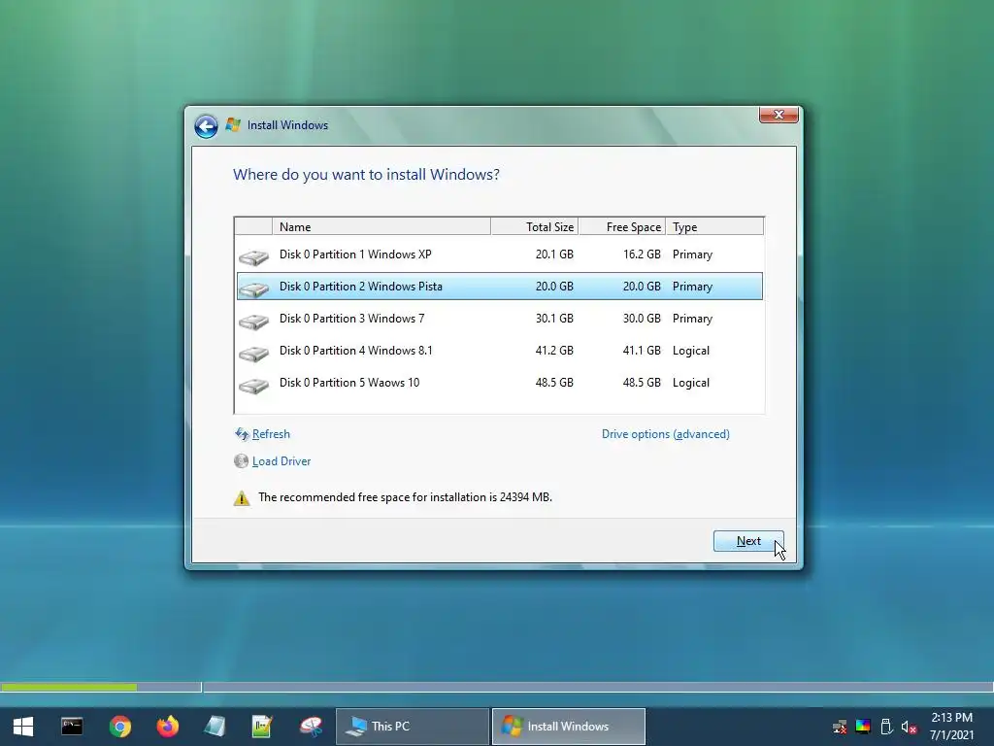Sort partitions by the Total Size header
The image size is (994, 746).
(x=535, y=226)
